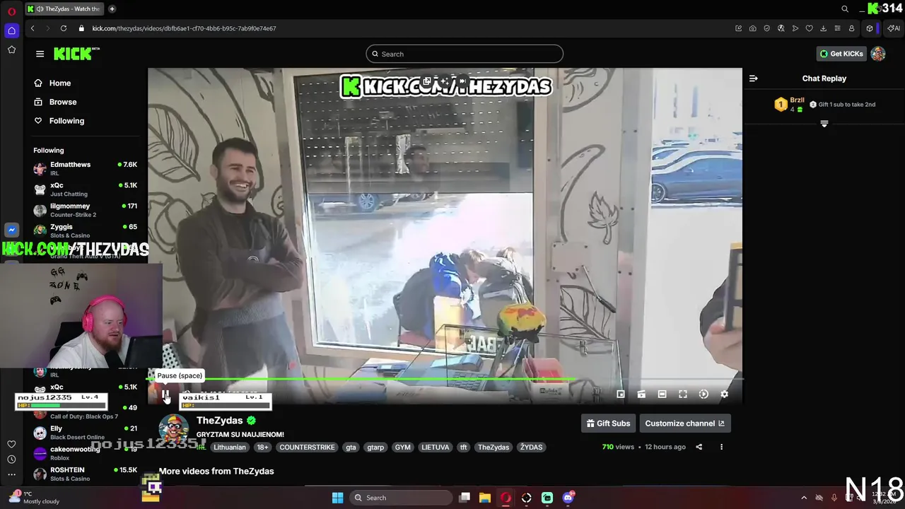Select the LIETUVA tag

click(435, 447)
